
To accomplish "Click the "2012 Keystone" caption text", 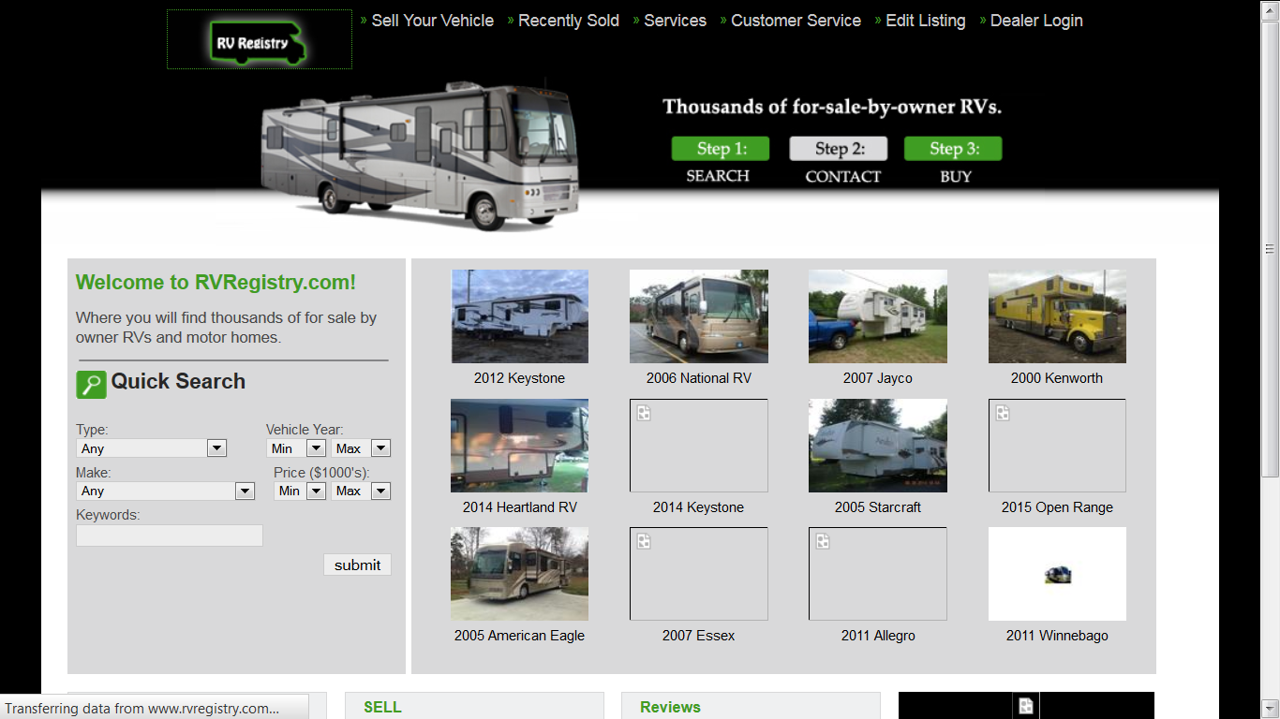I will click(519, 378).
